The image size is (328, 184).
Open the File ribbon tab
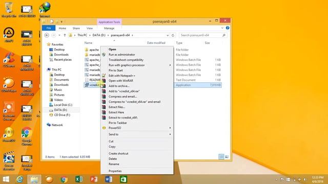pyautogui.click(x=49, y=28)
